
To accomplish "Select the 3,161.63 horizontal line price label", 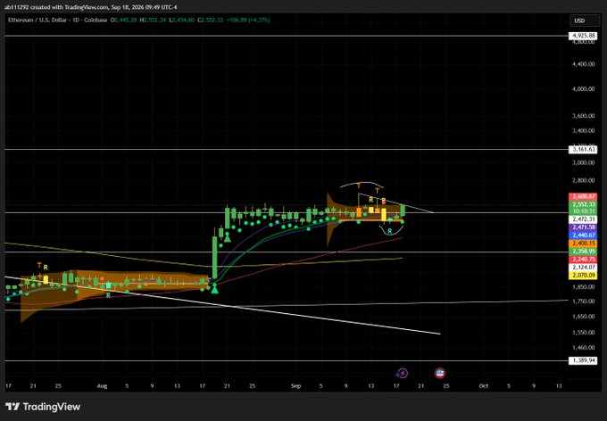I will pos(583,149).
